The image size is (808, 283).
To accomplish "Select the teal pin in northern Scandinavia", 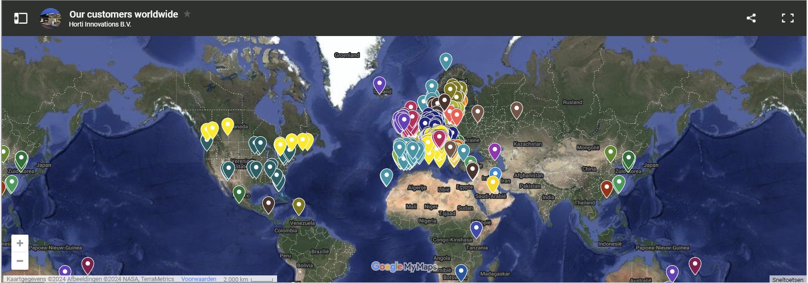I will tap(446, 60).
